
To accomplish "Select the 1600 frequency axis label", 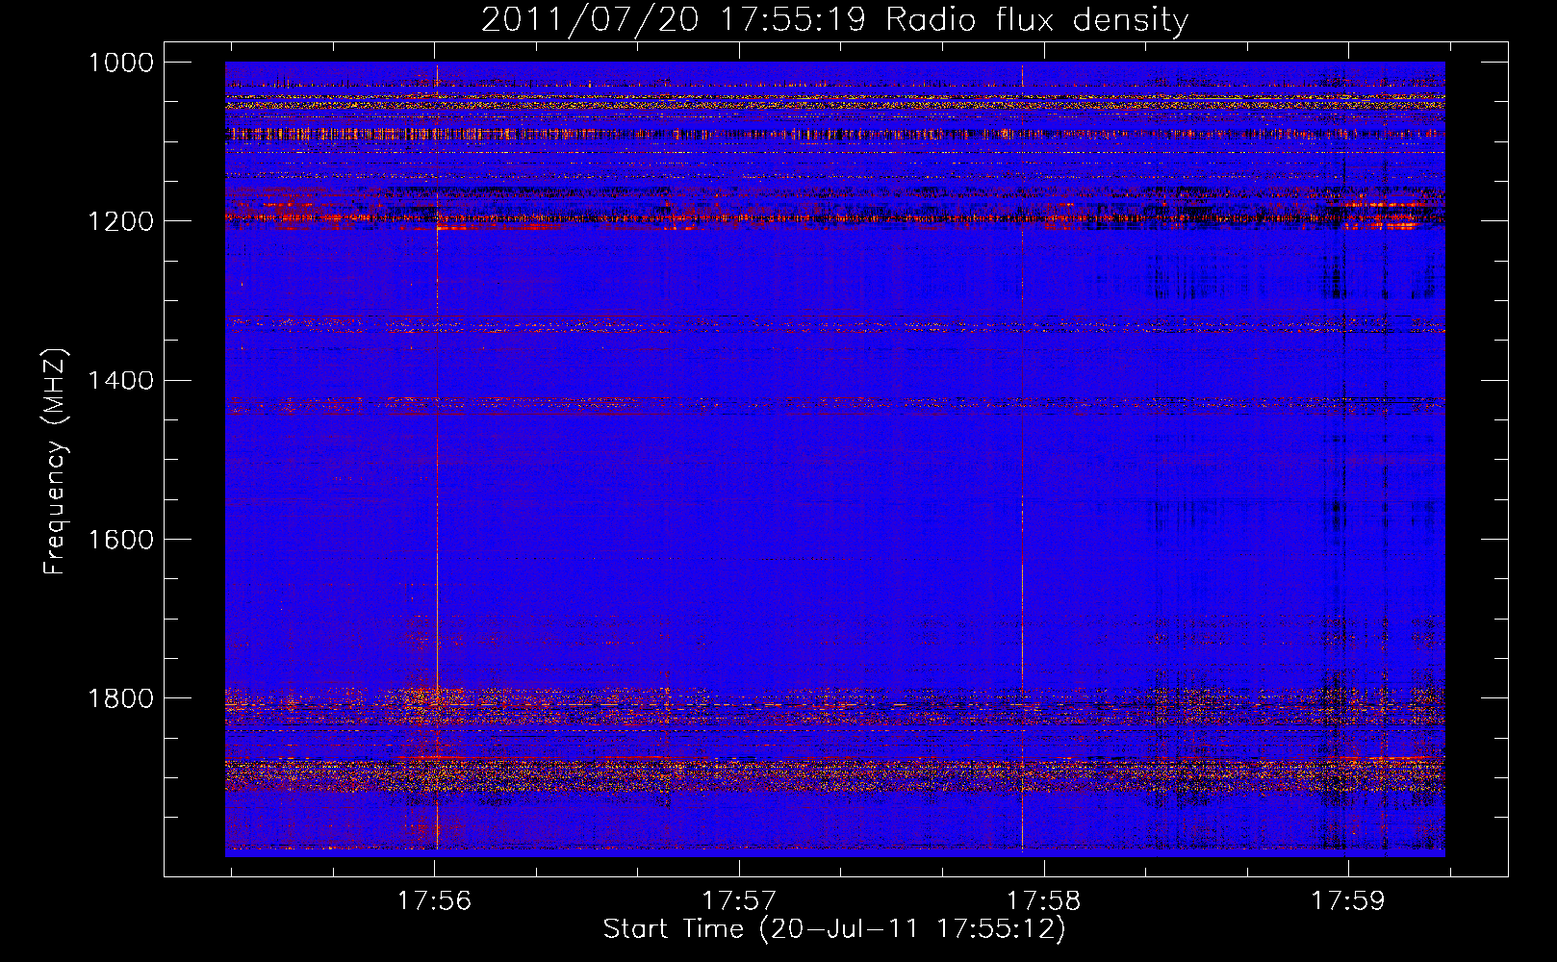I will 120,539.
